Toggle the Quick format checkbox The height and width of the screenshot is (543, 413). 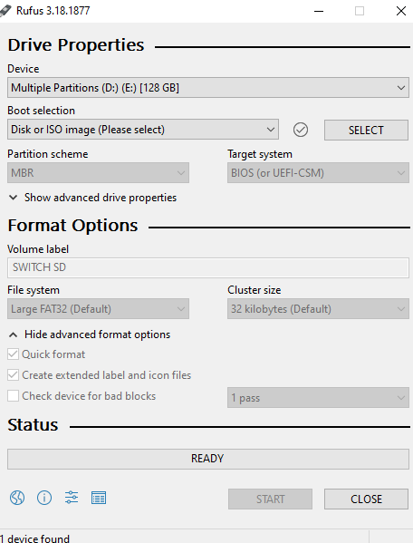point(14,354)
